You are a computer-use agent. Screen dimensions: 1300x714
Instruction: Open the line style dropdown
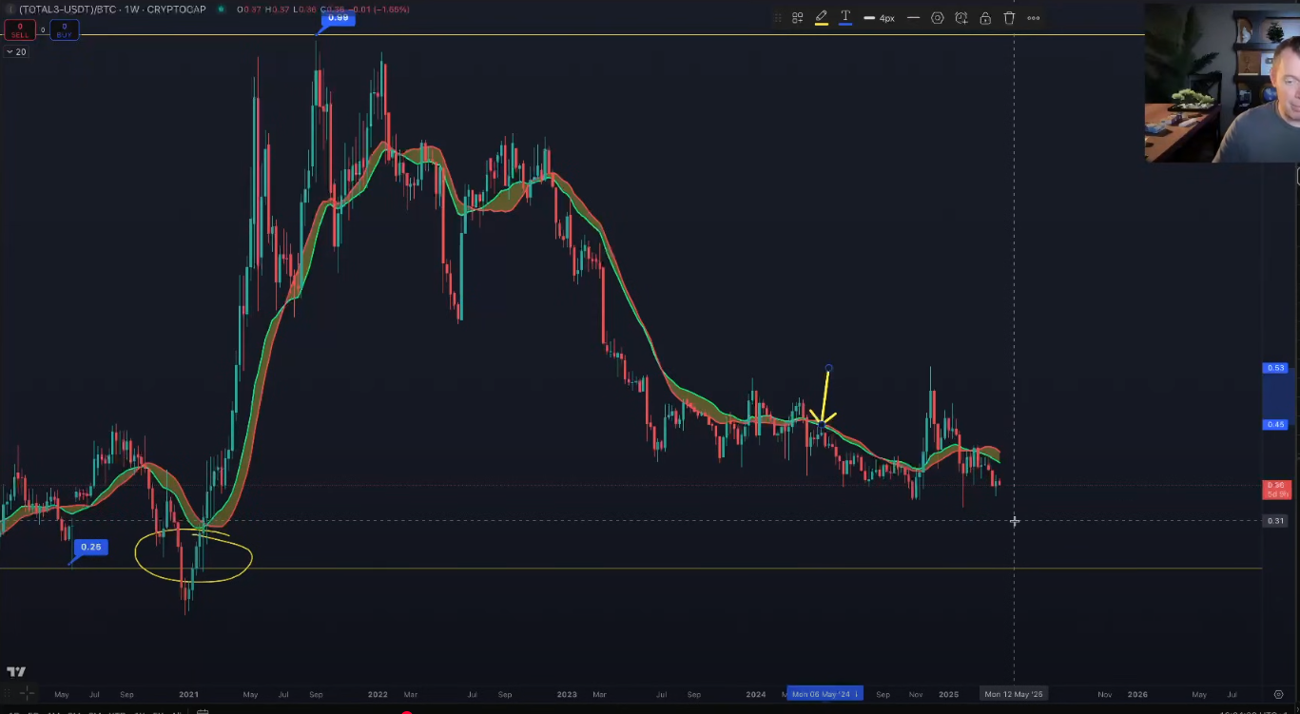tap(913, 18)
